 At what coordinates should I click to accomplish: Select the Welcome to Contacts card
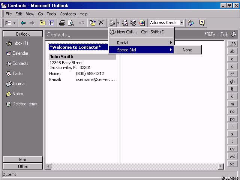pyautogui.click(x=78, y=47)
